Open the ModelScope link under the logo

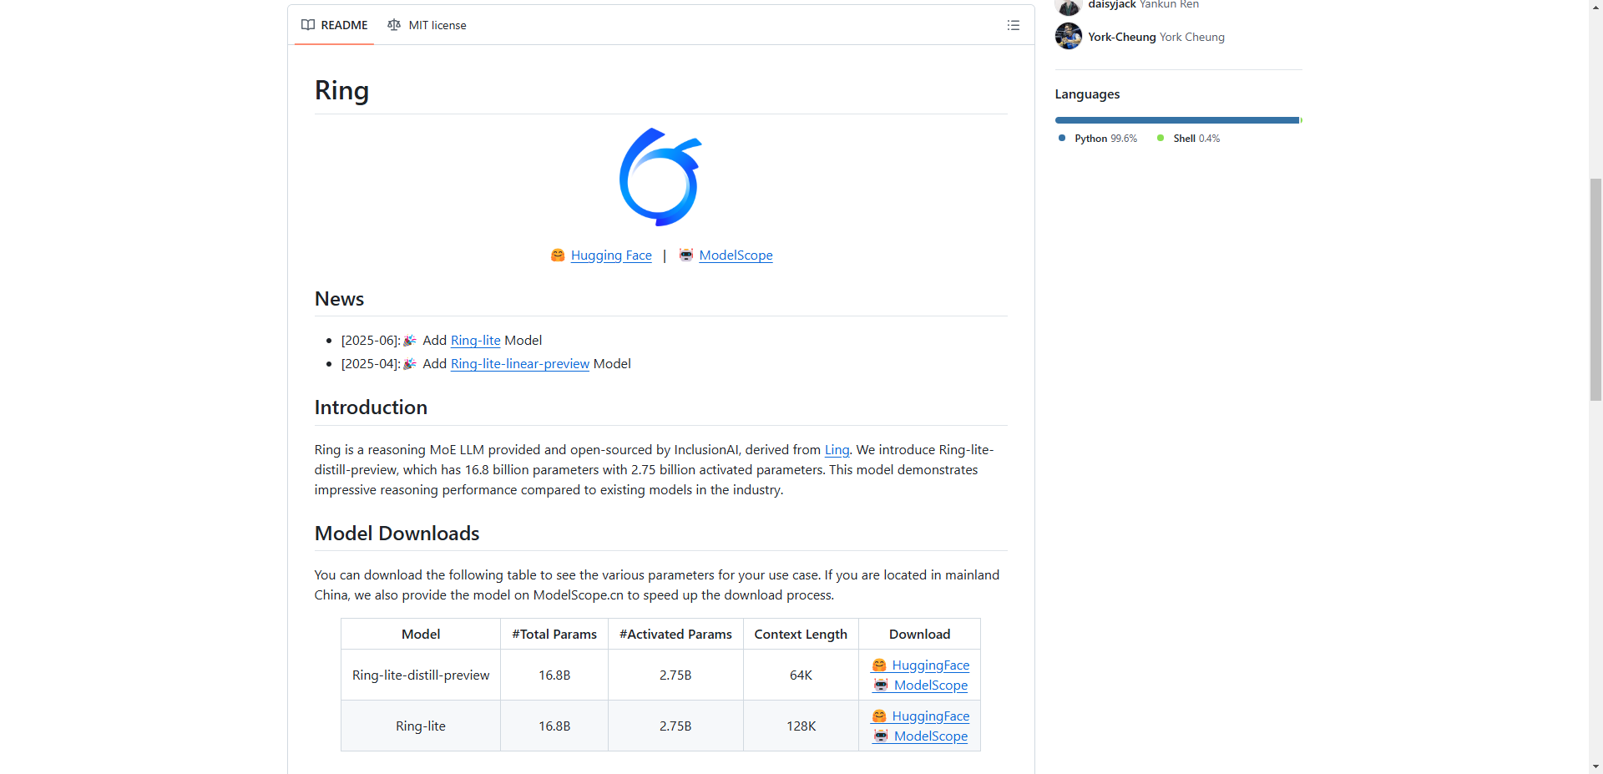click(x=736, y=255)
